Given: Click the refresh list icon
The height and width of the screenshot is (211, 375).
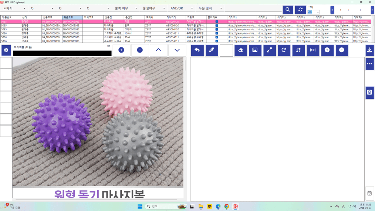Looking at the screenshot, I should [300, 10].
